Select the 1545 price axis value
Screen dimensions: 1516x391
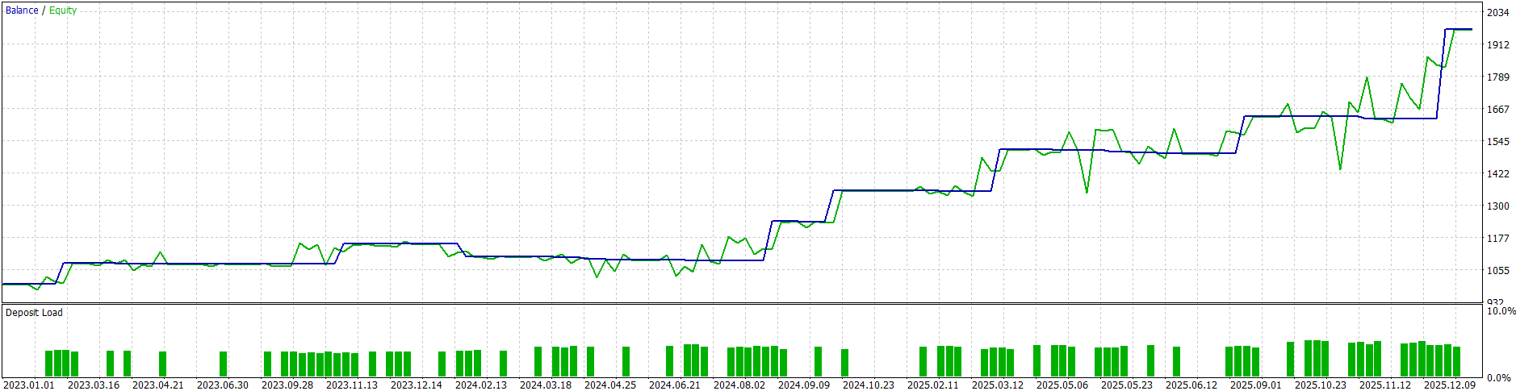pos(1498,142)
